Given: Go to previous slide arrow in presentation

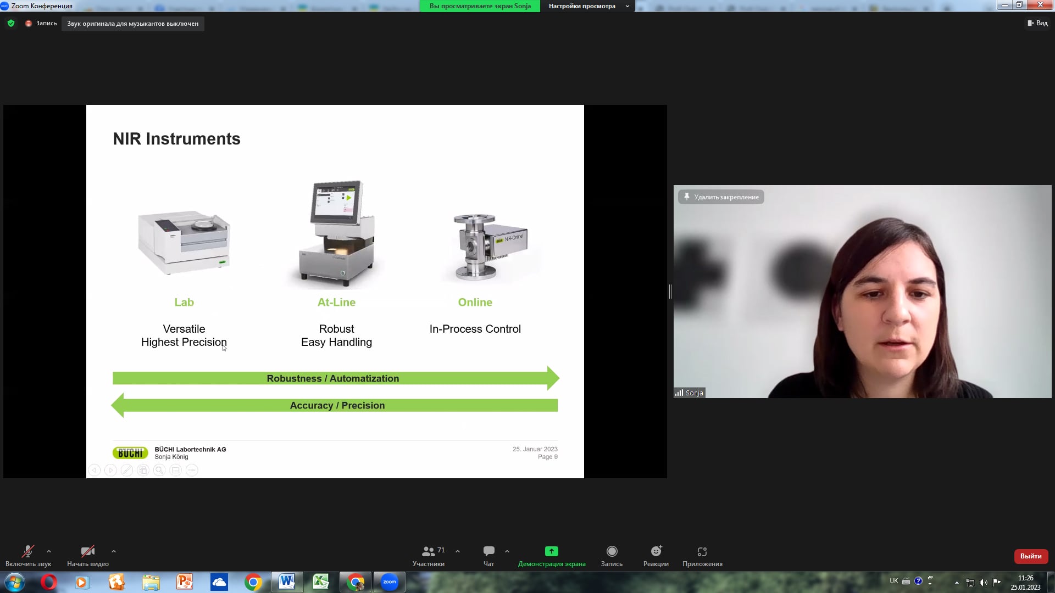Looking at the screenshot, I should click(x=95, y=470).
